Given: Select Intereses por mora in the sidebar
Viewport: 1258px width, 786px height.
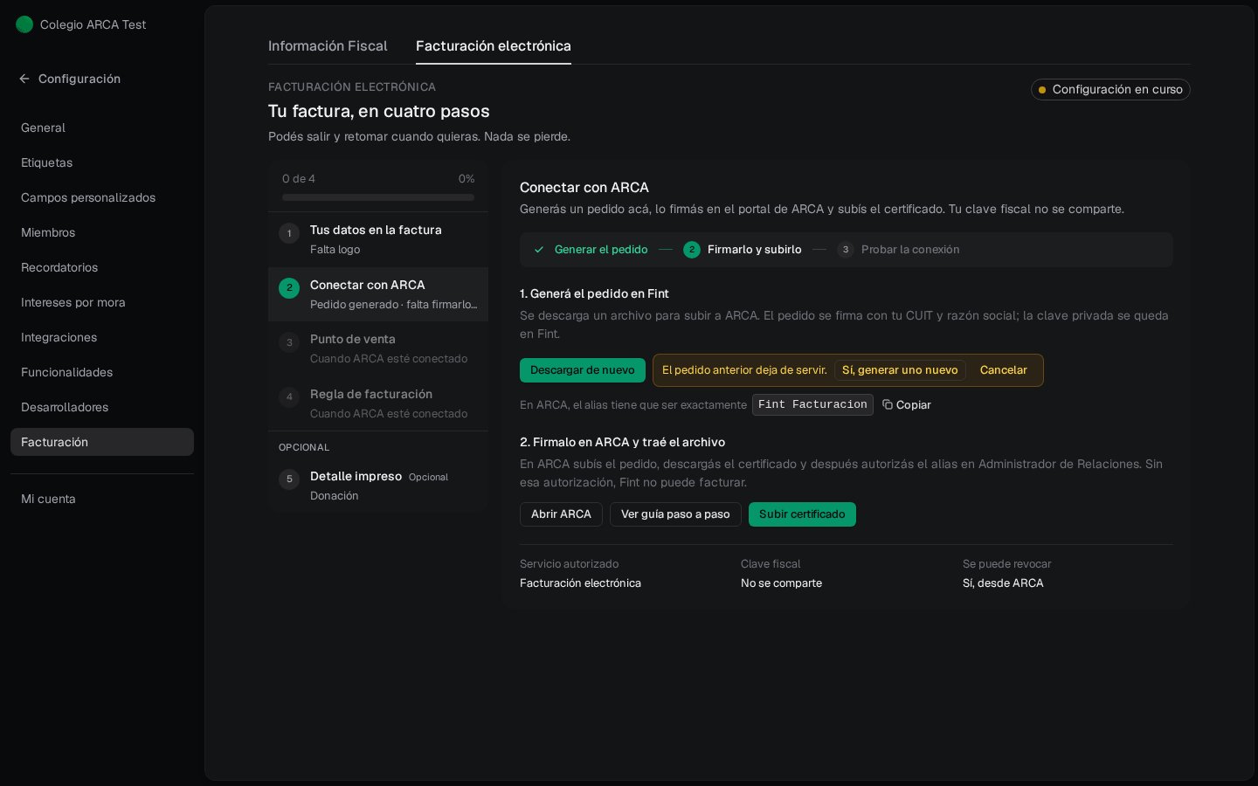Looking at the screenshot, I should 102,302.
